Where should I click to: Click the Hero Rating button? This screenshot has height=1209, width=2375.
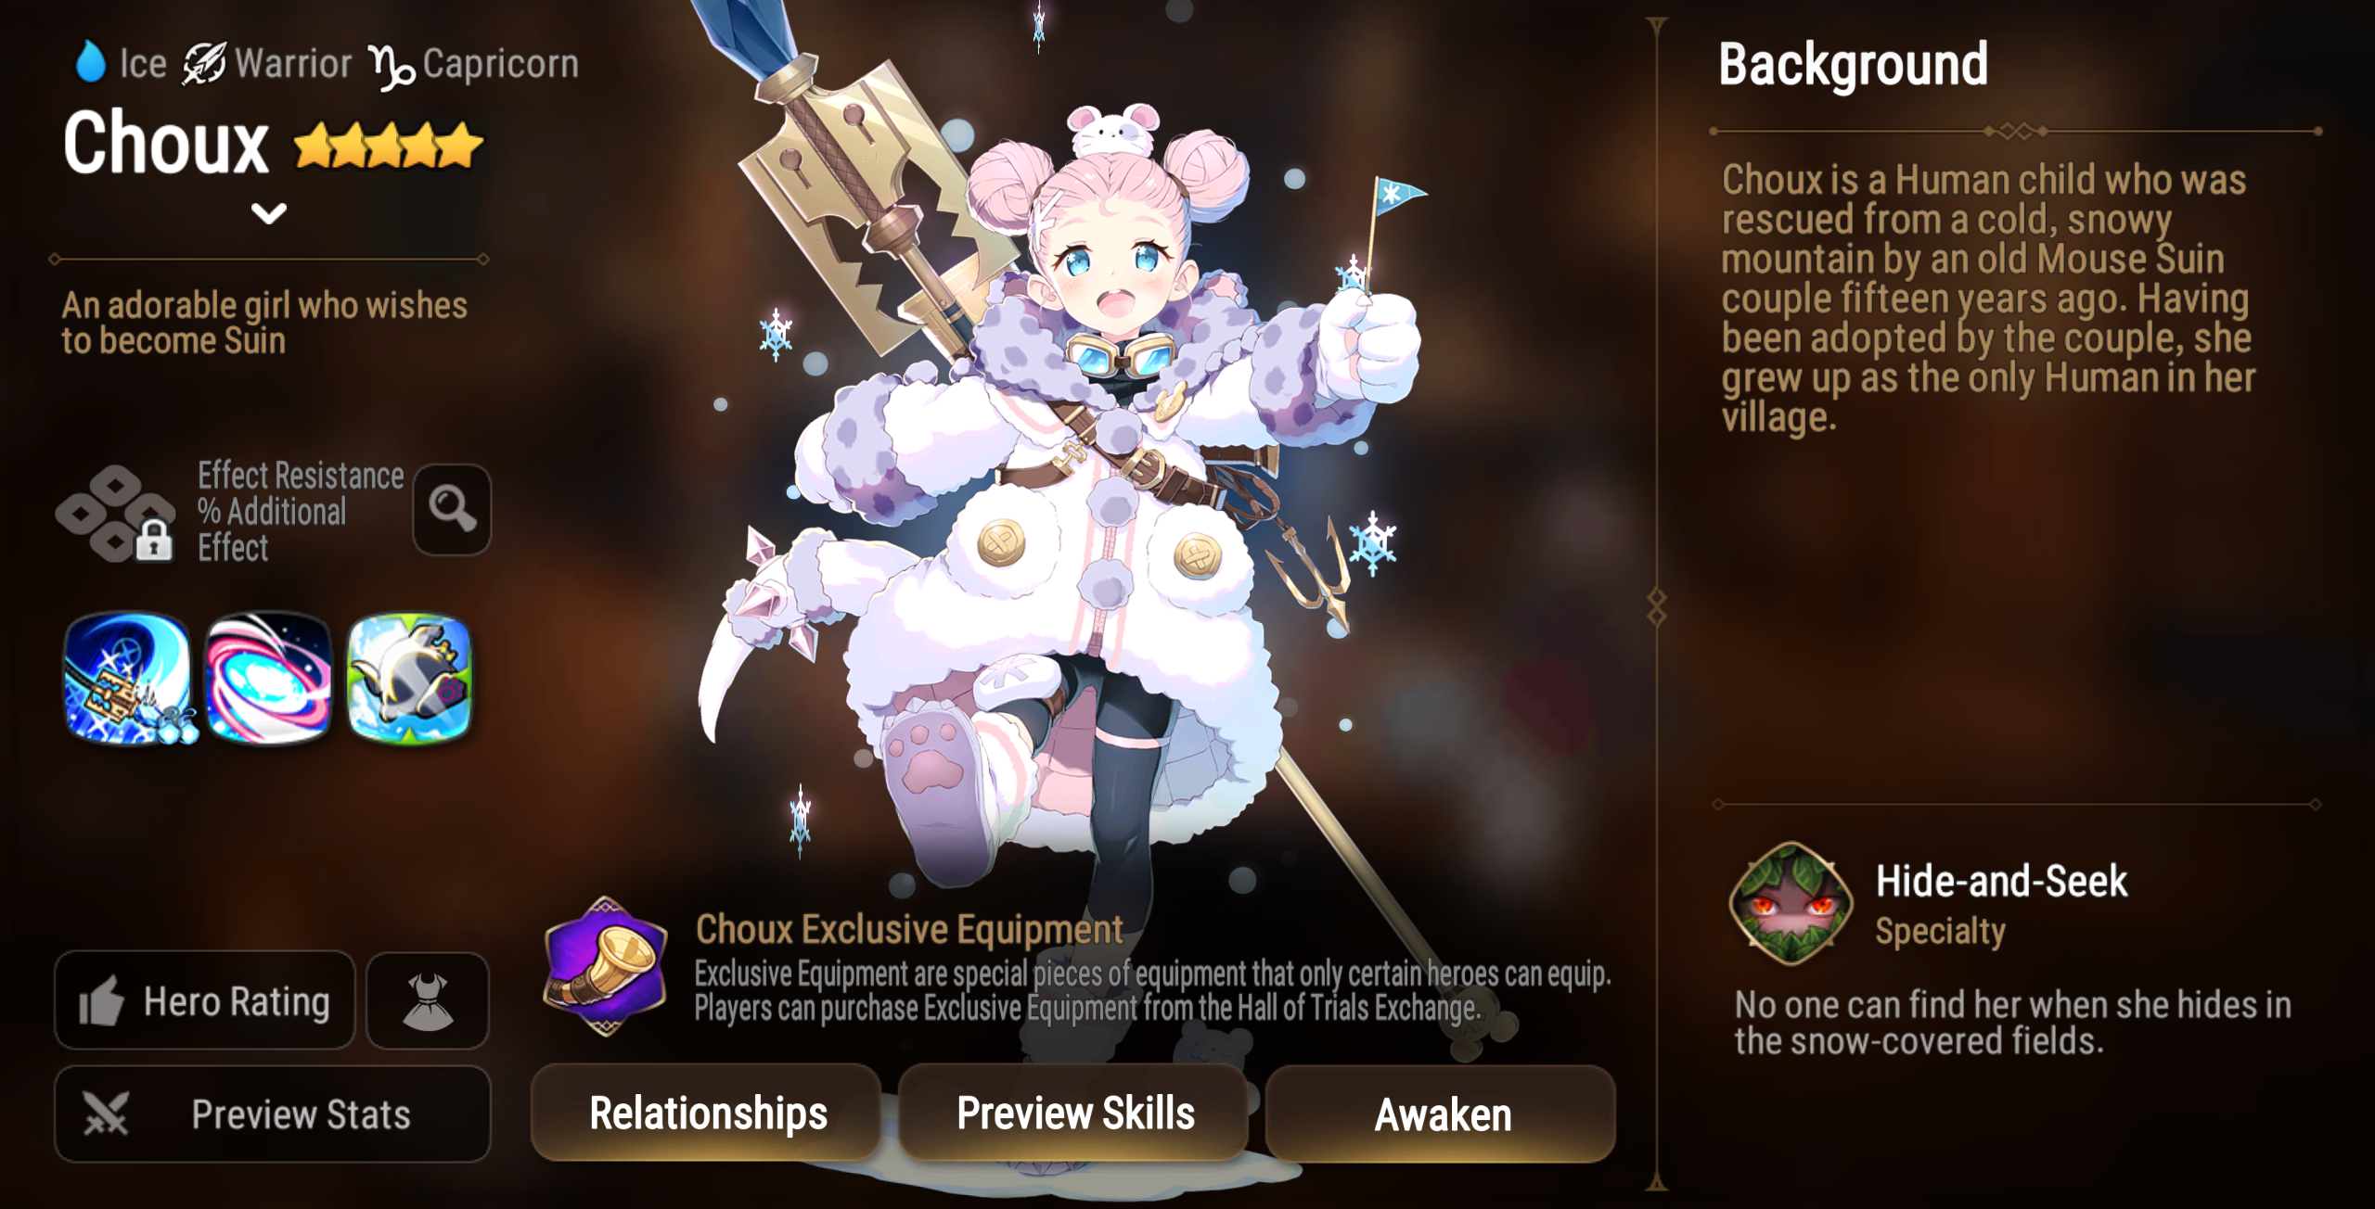tap(205, 1001)
